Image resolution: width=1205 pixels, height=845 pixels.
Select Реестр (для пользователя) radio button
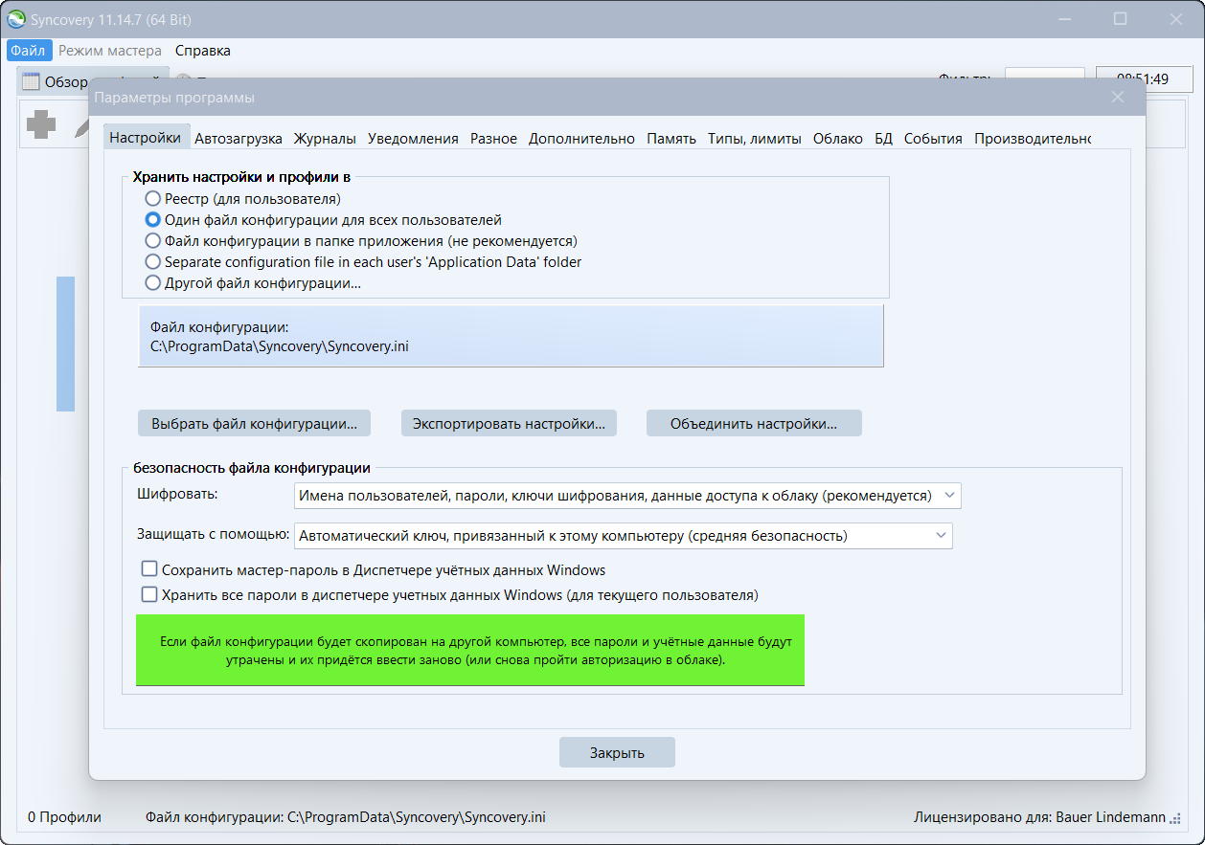152,199
